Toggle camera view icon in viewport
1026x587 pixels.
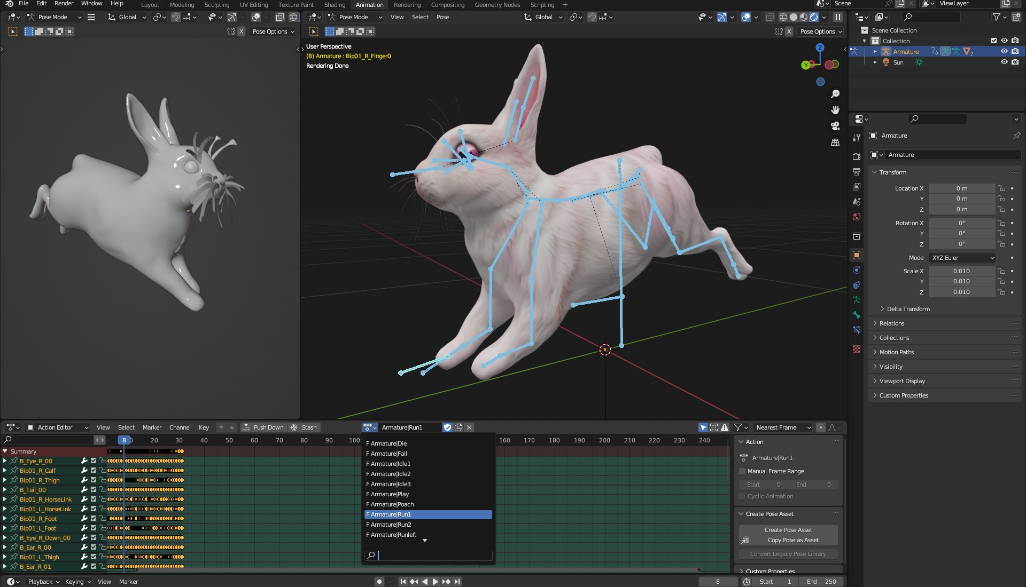coord(835,126)
